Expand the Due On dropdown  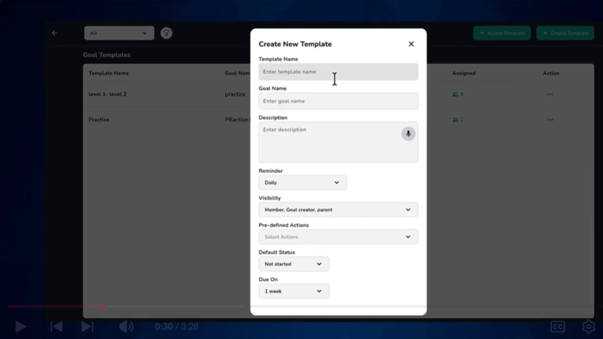tap(294, 291)
